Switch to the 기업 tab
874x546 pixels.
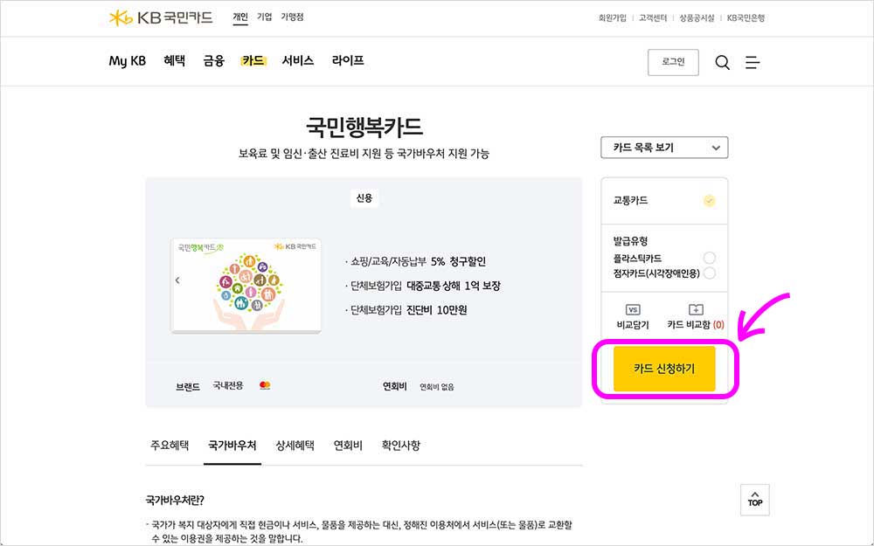[264, 16]
